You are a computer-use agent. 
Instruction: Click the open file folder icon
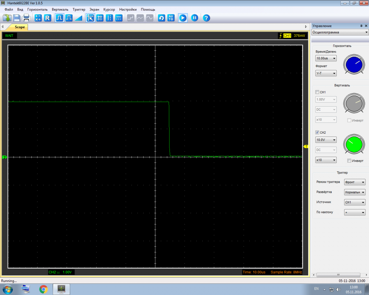click(x=7, y=18)
